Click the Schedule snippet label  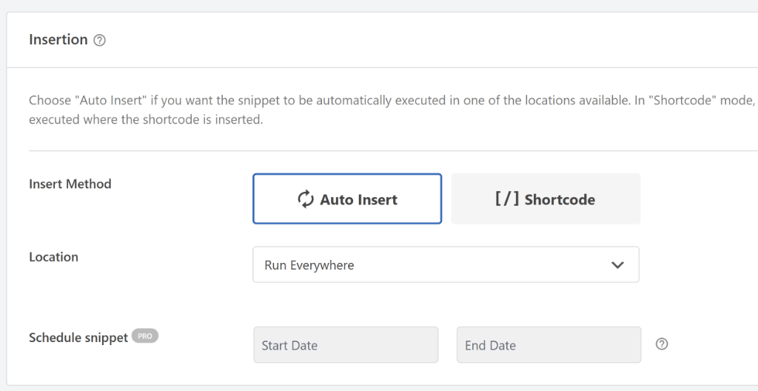click(78, 338)
